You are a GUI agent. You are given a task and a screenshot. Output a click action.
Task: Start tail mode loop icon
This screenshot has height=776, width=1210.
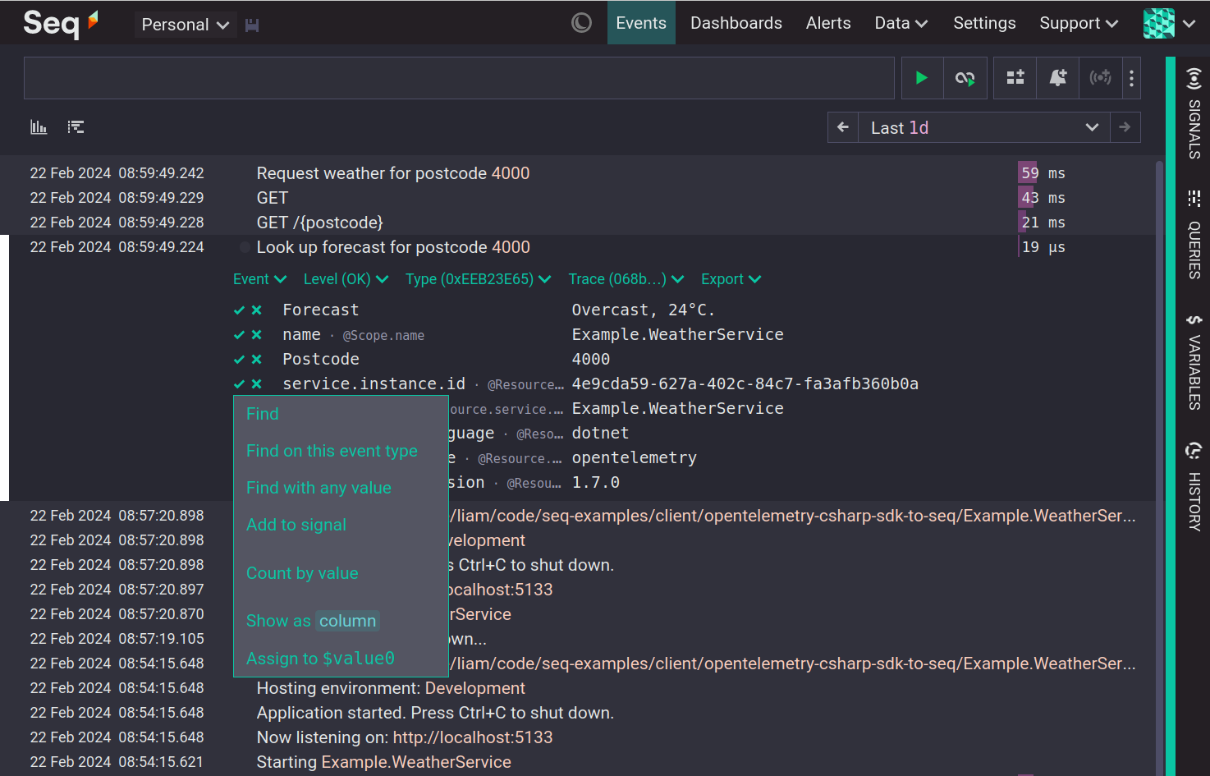point(965,78)
